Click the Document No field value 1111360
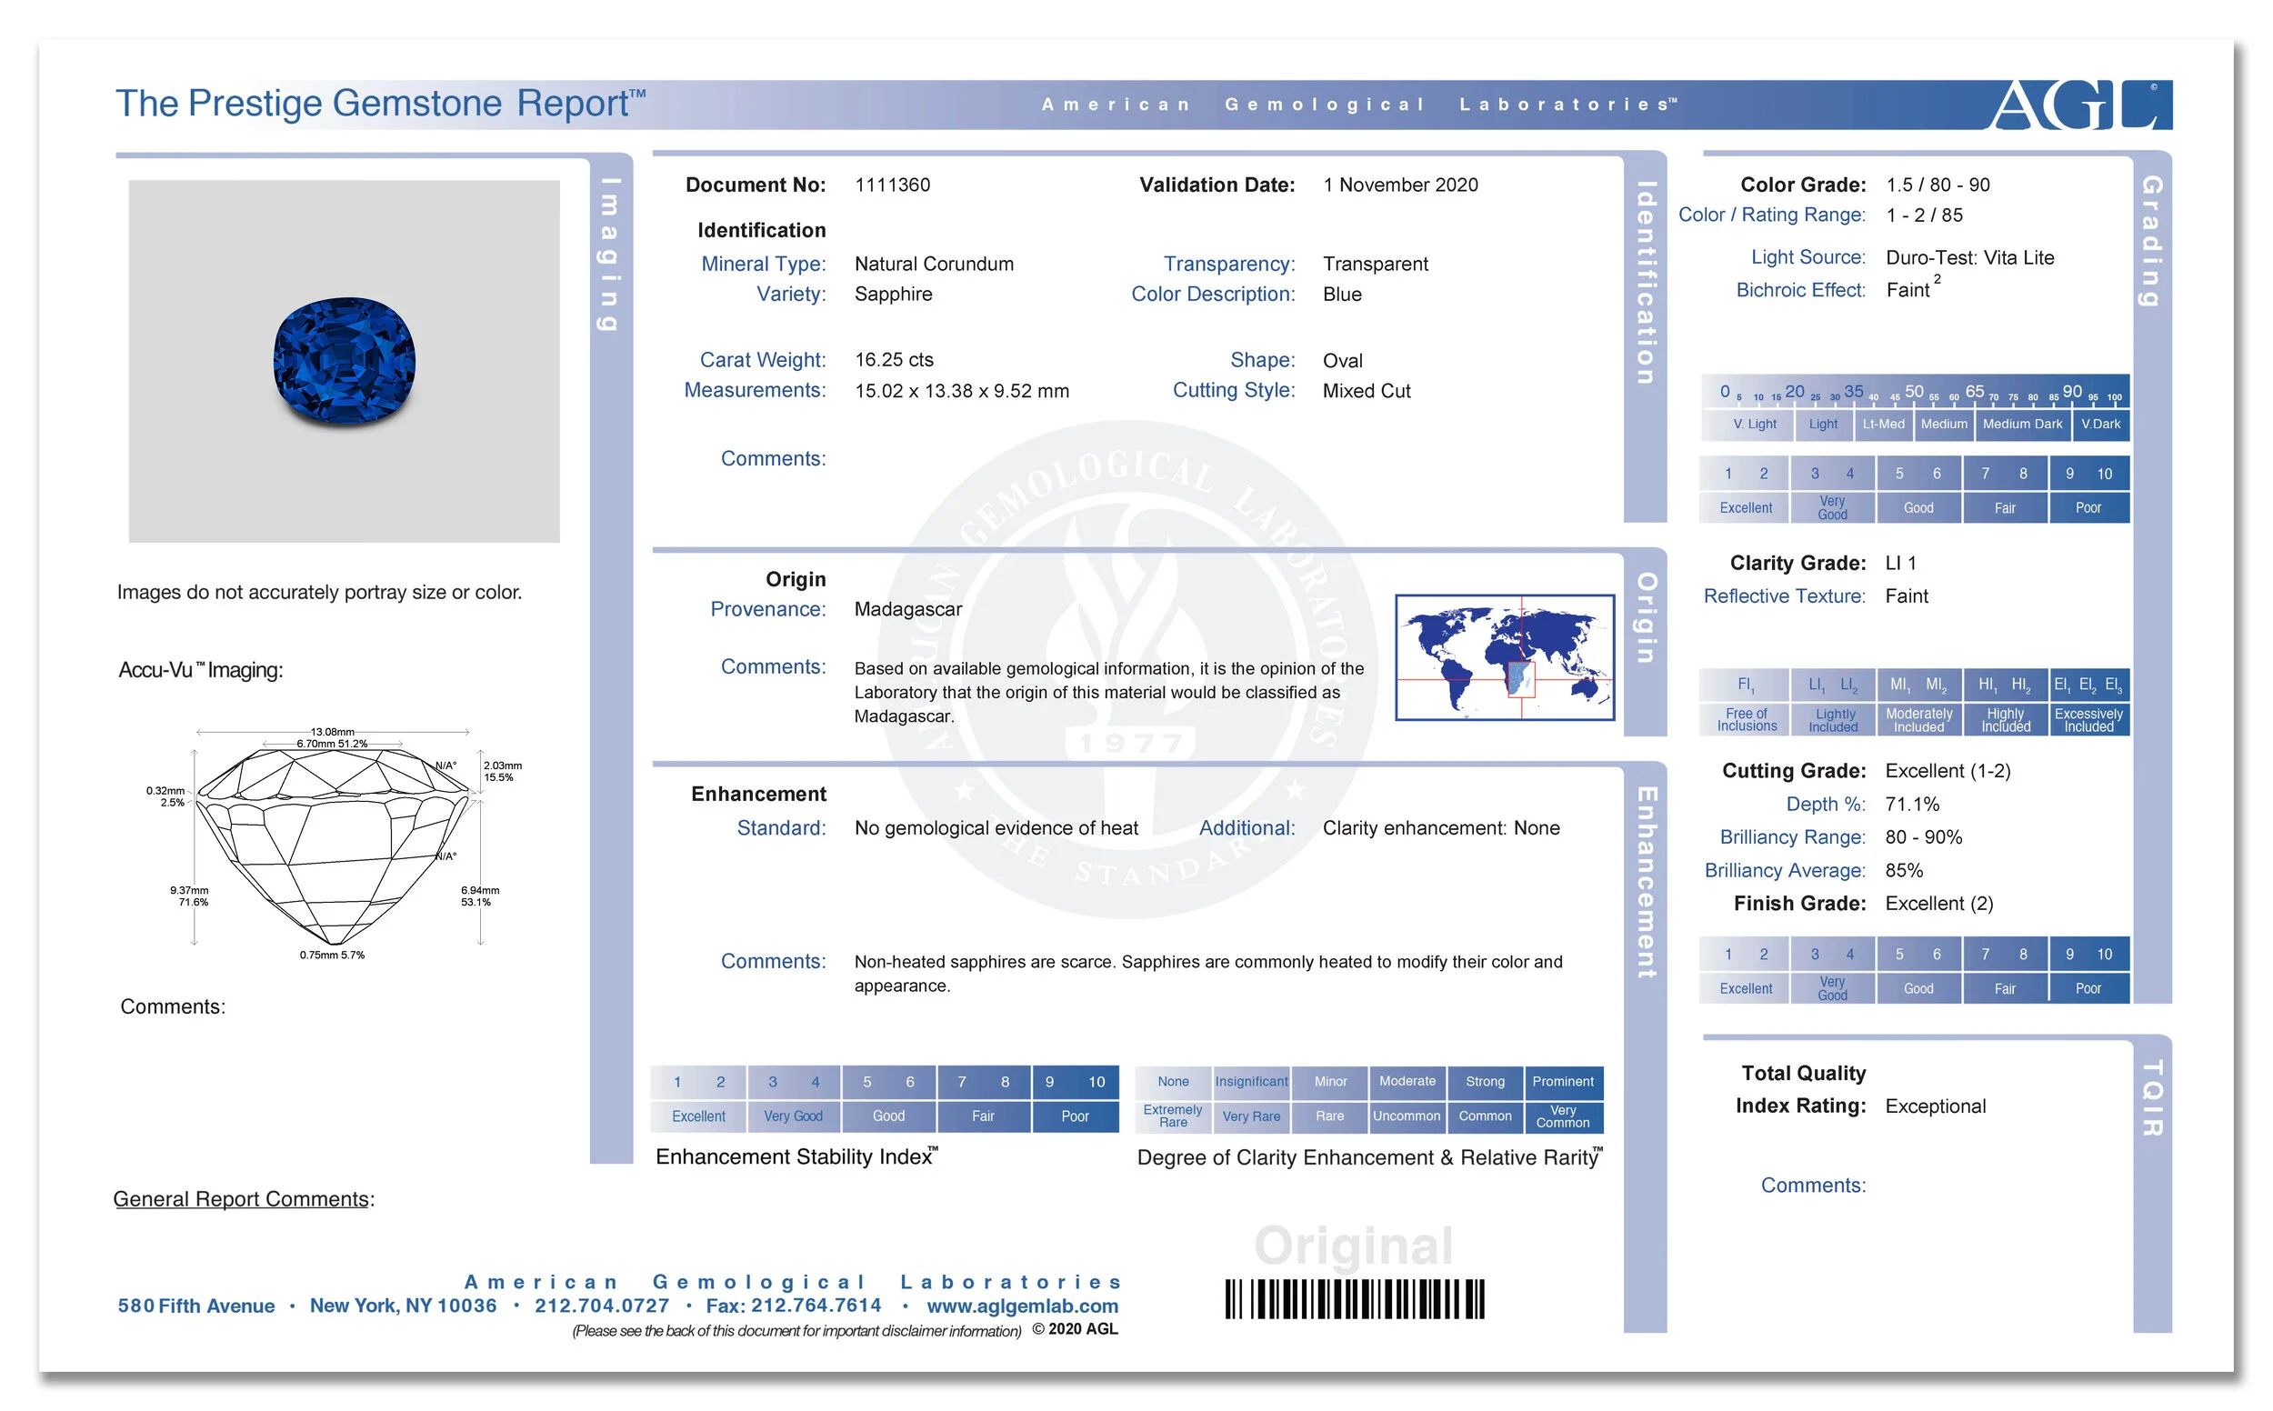Image resolution: width=2273 pixels, height=1411 pixels. coord(892,185)
